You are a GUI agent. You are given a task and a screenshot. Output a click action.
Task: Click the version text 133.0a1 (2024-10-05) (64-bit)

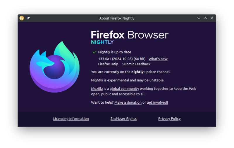click(122, 59)
